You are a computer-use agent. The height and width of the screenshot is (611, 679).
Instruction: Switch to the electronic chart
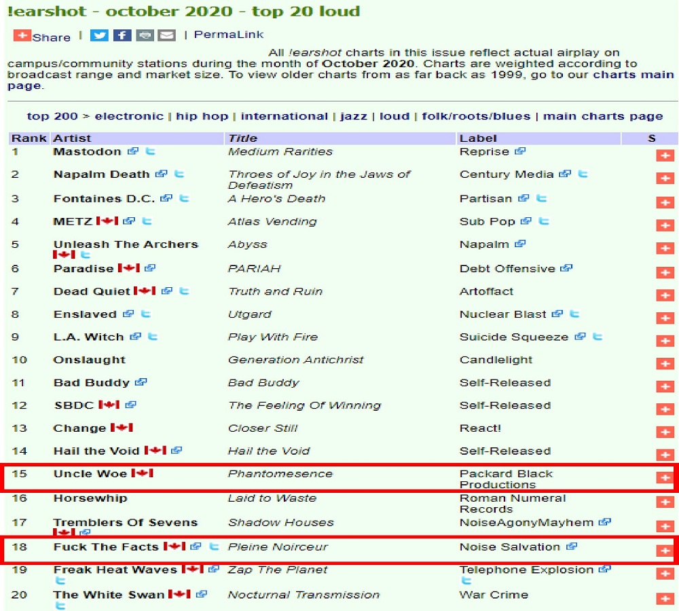click(129, 116)
